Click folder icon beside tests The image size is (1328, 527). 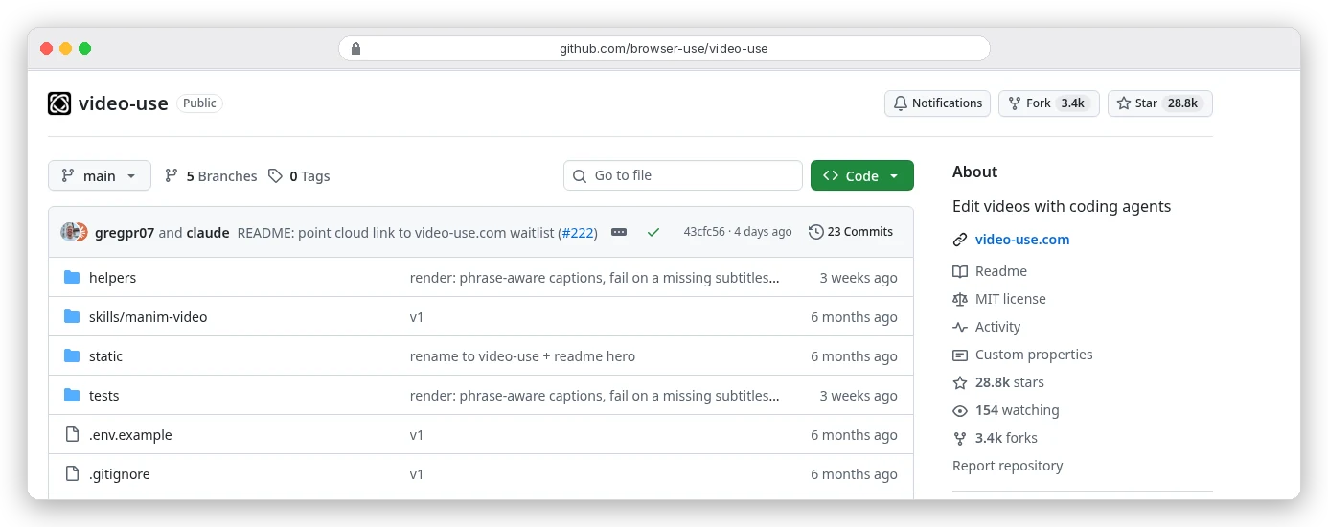coord(72,396)
